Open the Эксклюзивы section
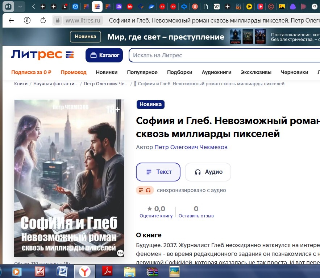The width and height of the screenshot is (320, 278). coord(256,72)
